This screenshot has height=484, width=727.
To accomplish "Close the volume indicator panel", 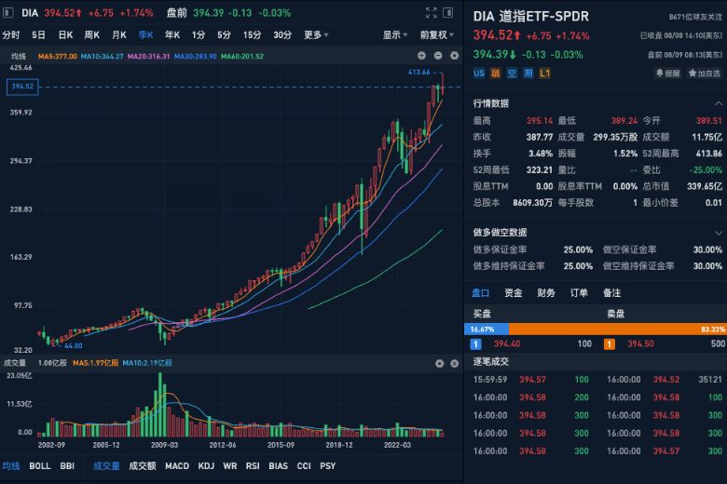I will pyautogui.click(x=455, y=364).
